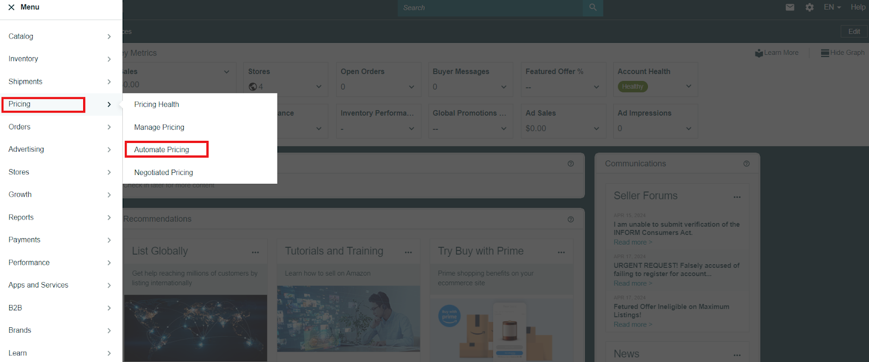869x362 pixels.
Task: Click the globe icon in Stores card
Action: 253,86
